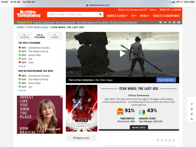Image resolution: width=196 pixels, height=147 pixels.
Task: Open Rotten Tomatoes Instagram icon in trending bar
Action: (170, 22)
